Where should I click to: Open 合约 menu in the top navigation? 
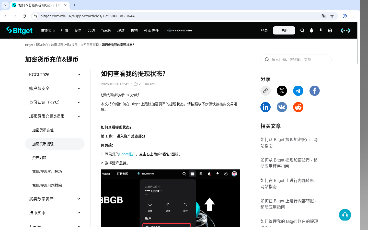[91, 30]
